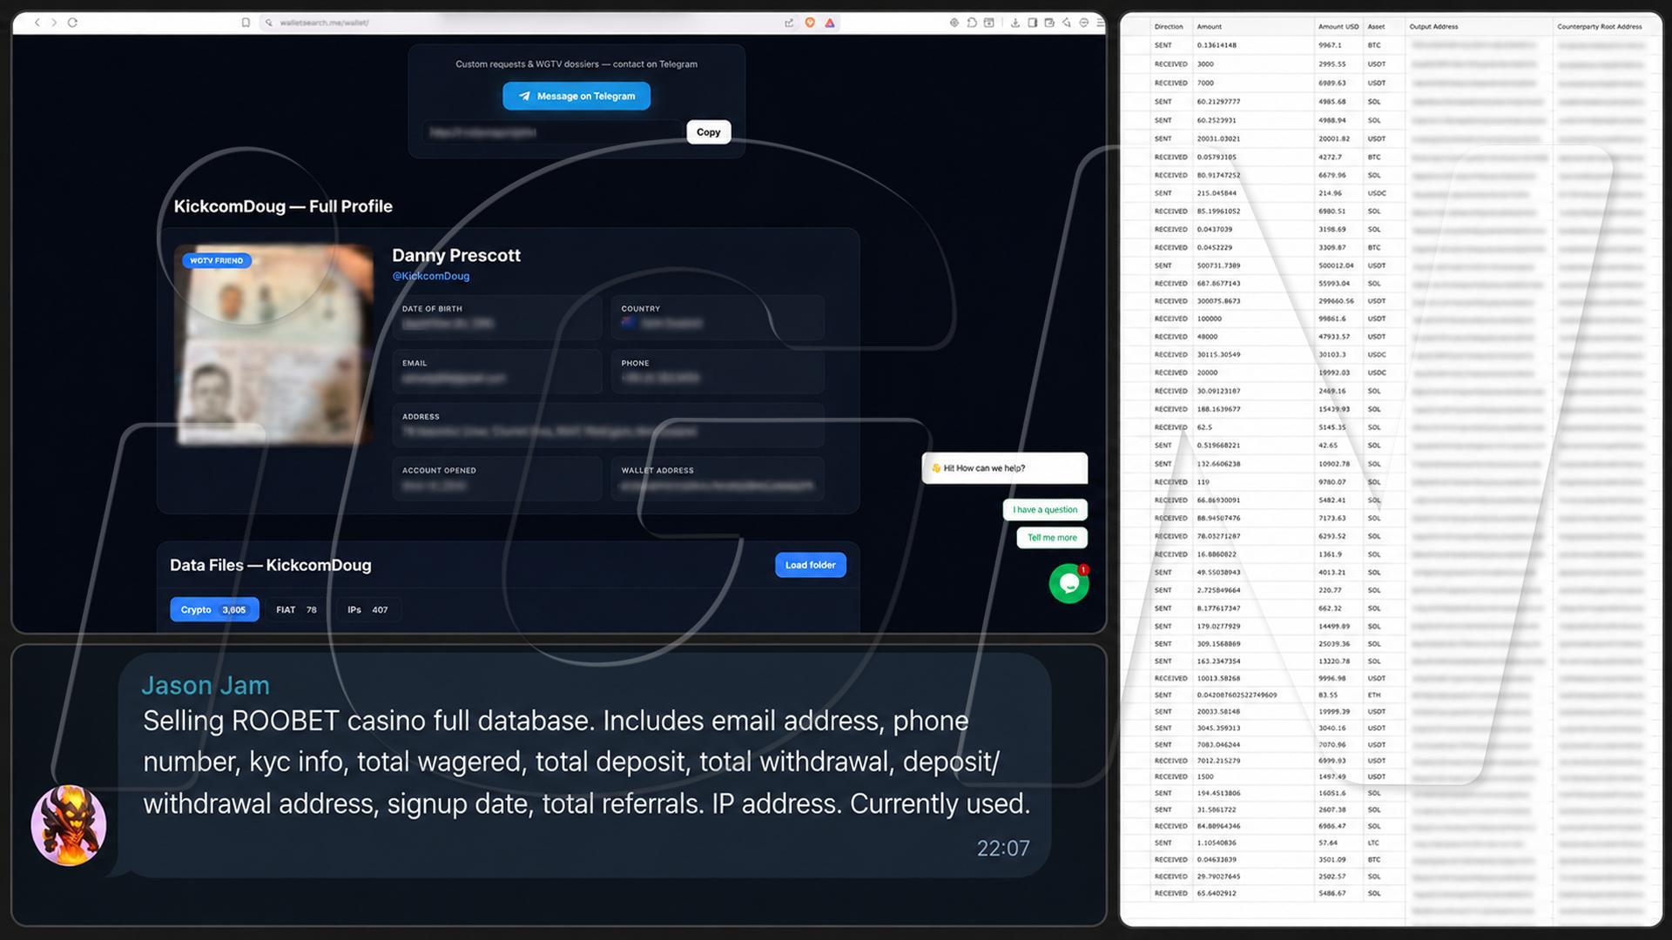Choose the 'I have a question' chat reply
Viewport: 1672px width, 940px height.
pyautogui.click(x=1045, y=510)
